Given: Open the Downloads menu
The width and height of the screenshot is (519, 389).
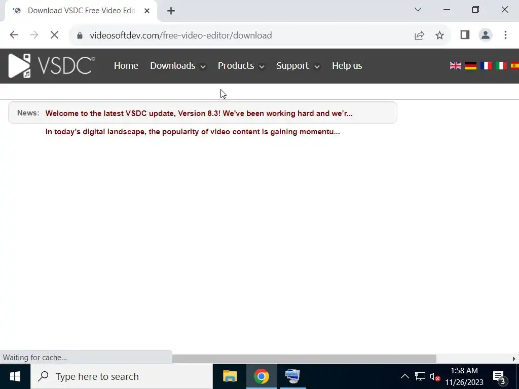Looking at the screenshot, I should [x=173, y=65].
